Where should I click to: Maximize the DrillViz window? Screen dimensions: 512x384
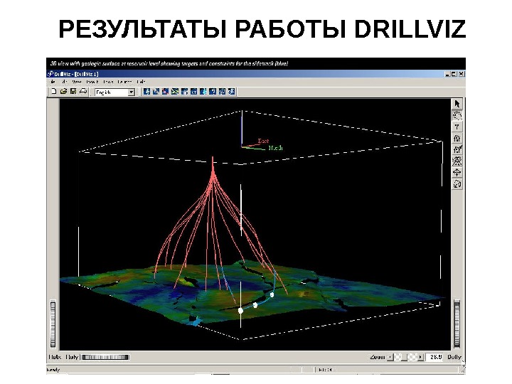[454, 74]
